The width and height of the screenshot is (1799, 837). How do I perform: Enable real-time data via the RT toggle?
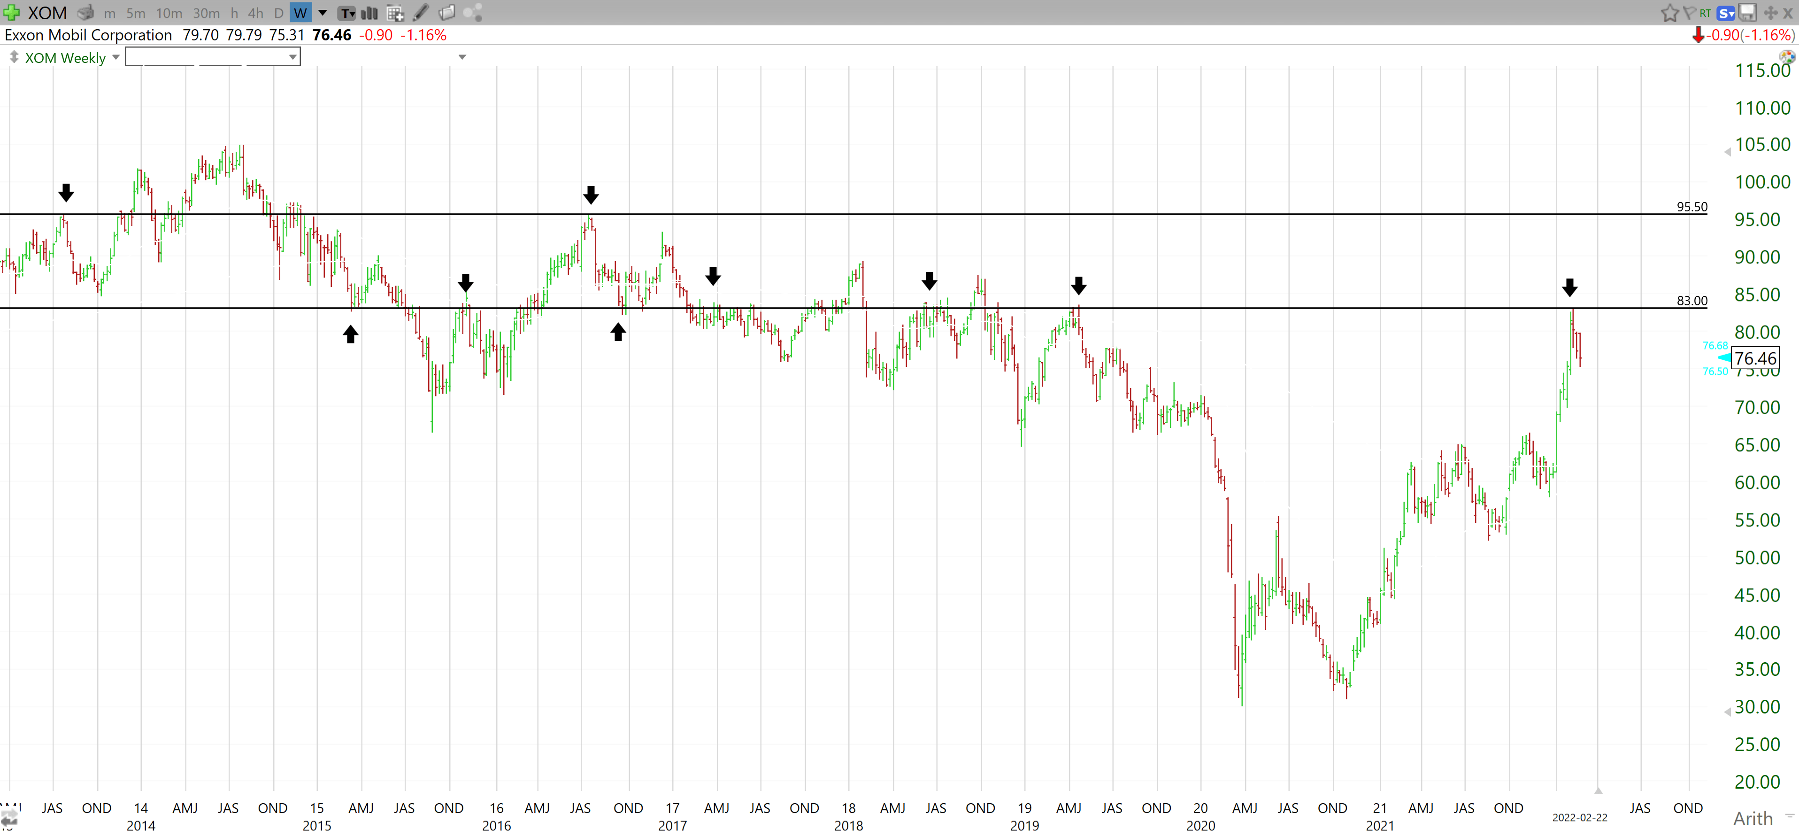click(x=1706, y=13)
